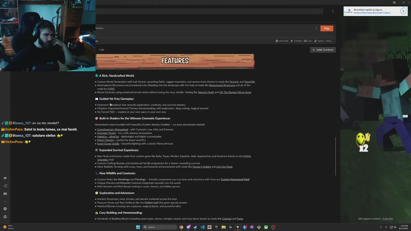Click the help question mark icon
411x231 pixels.
(5, 209)
